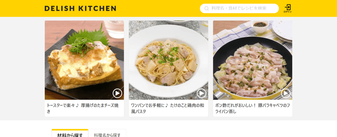Click the magnifier icon in search bar
This screenshot has width=337, height=137.
(207, 8)
